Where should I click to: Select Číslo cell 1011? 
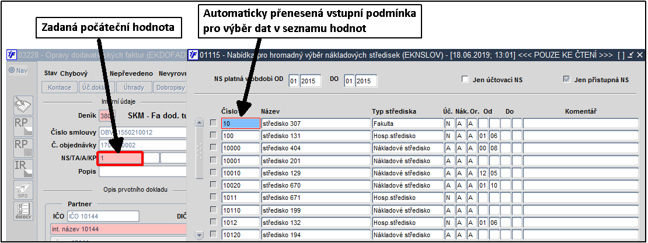coord(241,198)
